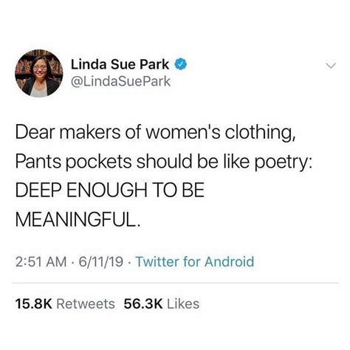Click the divider line above the stats
350x350 pixels.
175,283
